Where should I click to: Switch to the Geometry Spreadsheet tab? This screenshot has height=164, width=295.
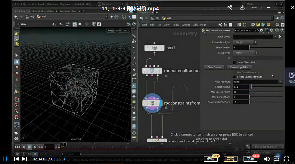pos(43,11)
